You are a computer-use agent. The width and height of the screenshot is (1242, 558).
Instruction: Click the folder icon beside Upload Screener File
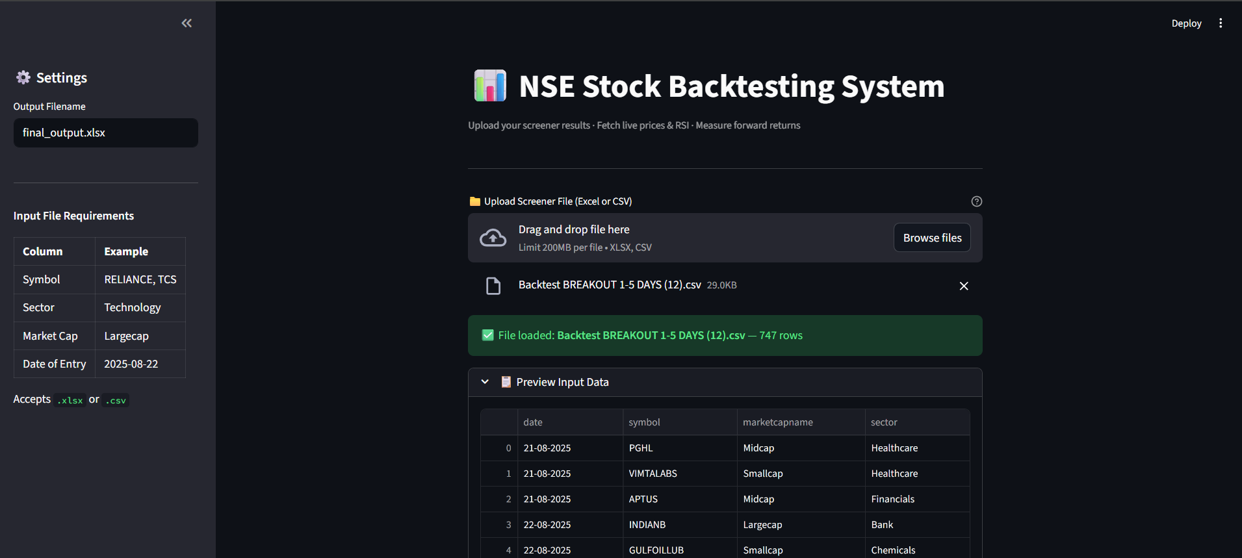(x=474, y=201)
